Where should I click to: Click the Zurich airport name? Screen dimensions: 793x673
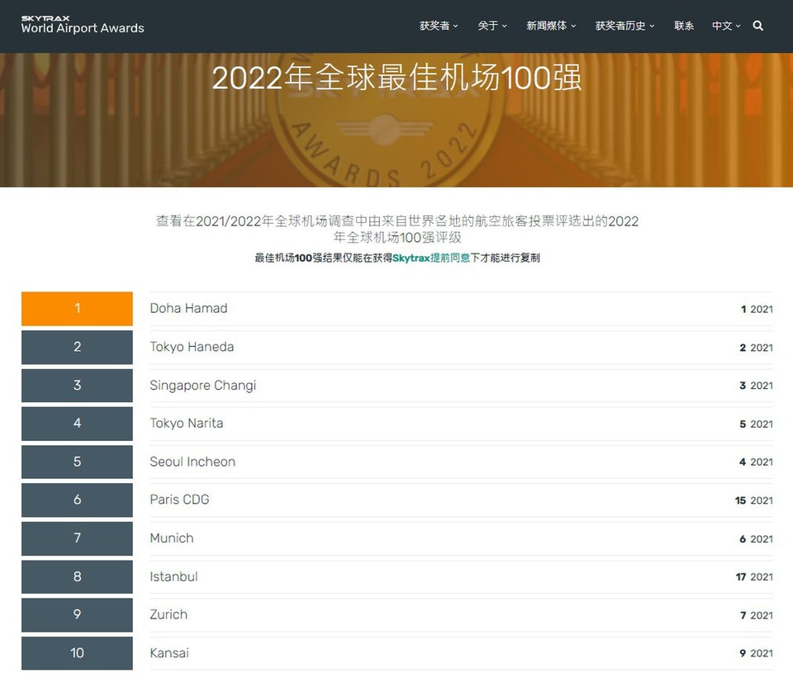[169, 614]
